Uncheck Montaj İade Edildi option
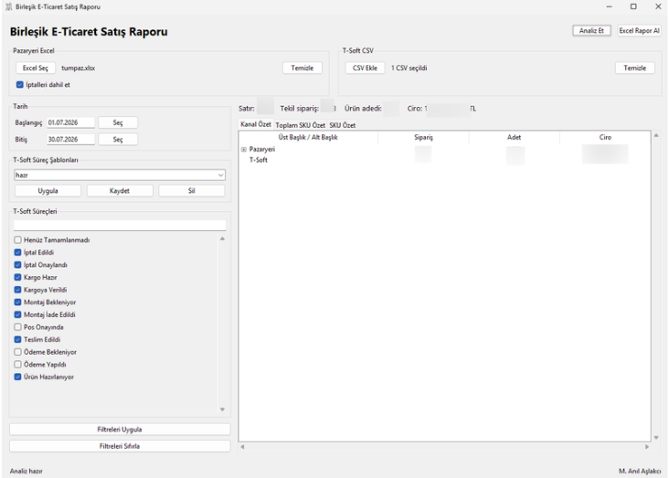669x478 pixels. [x=17, y=314]
